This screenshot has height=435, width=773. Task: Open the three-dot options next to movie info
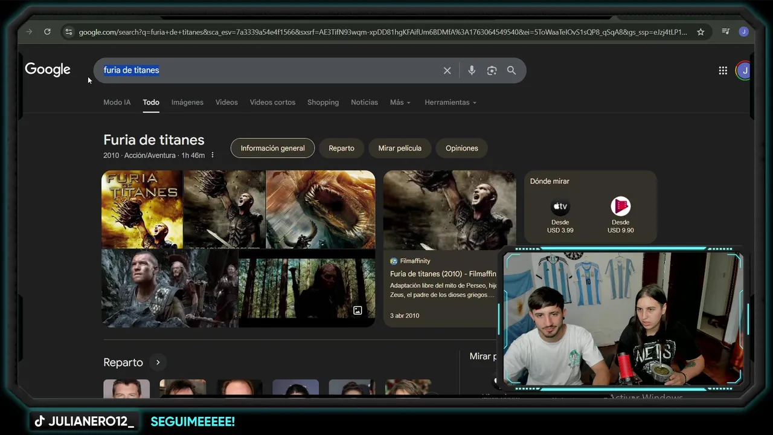pyautogui.click(x=212, y=155)
